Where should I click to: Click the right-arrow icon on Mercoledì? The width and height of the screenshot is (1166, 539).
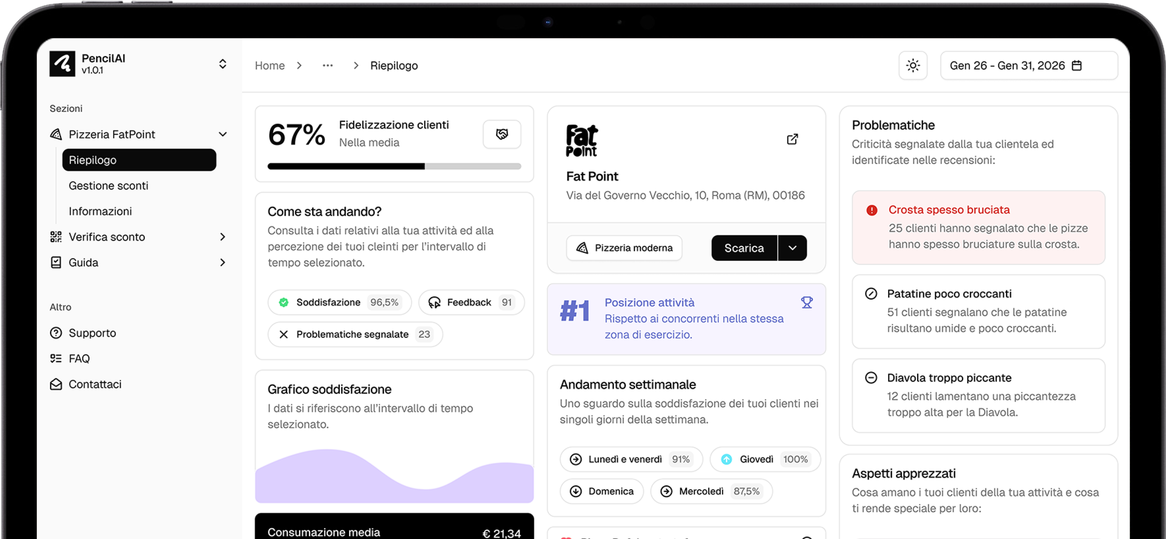point(666,491)
